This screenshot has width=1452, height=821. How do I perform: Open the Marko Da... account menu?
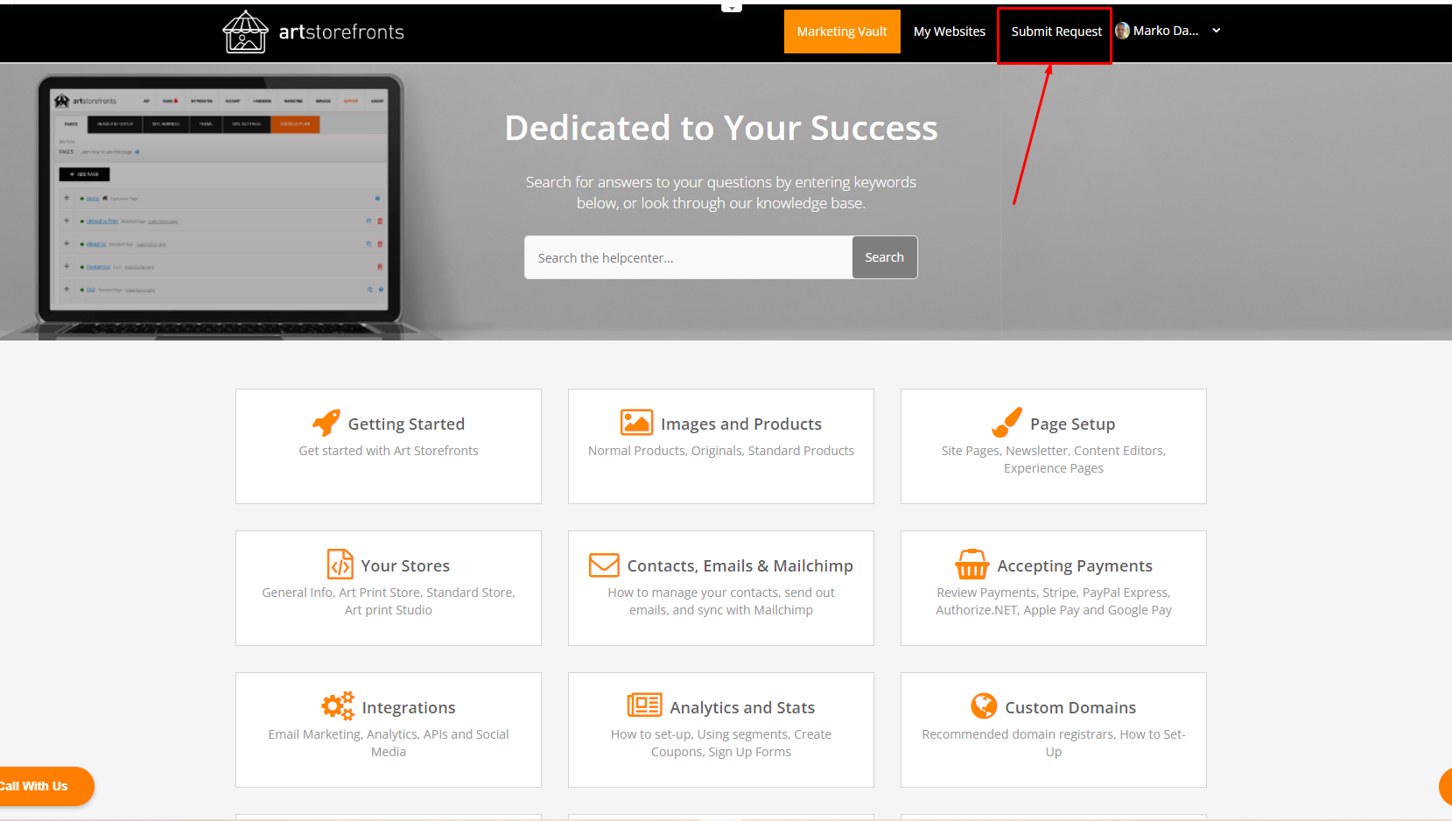(1168, 31)
